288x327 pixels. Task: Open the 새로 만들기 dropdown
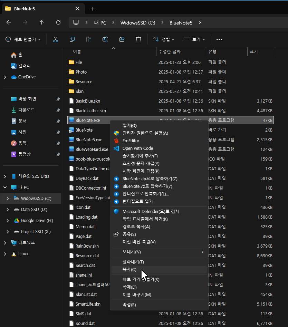(x=23, y=39)
